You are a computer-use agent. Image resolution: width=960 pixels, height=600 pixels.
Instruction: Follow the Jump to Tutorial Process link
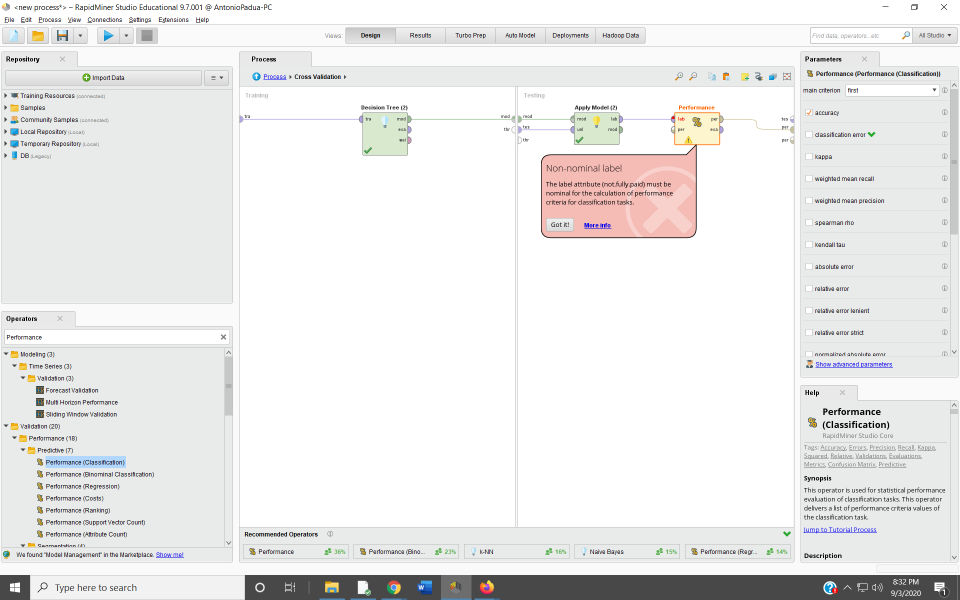(840, 530)
